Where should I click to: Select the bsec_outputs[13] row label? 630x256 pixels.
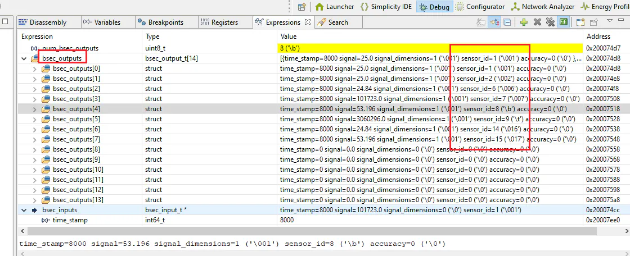(x=78, y=200)
